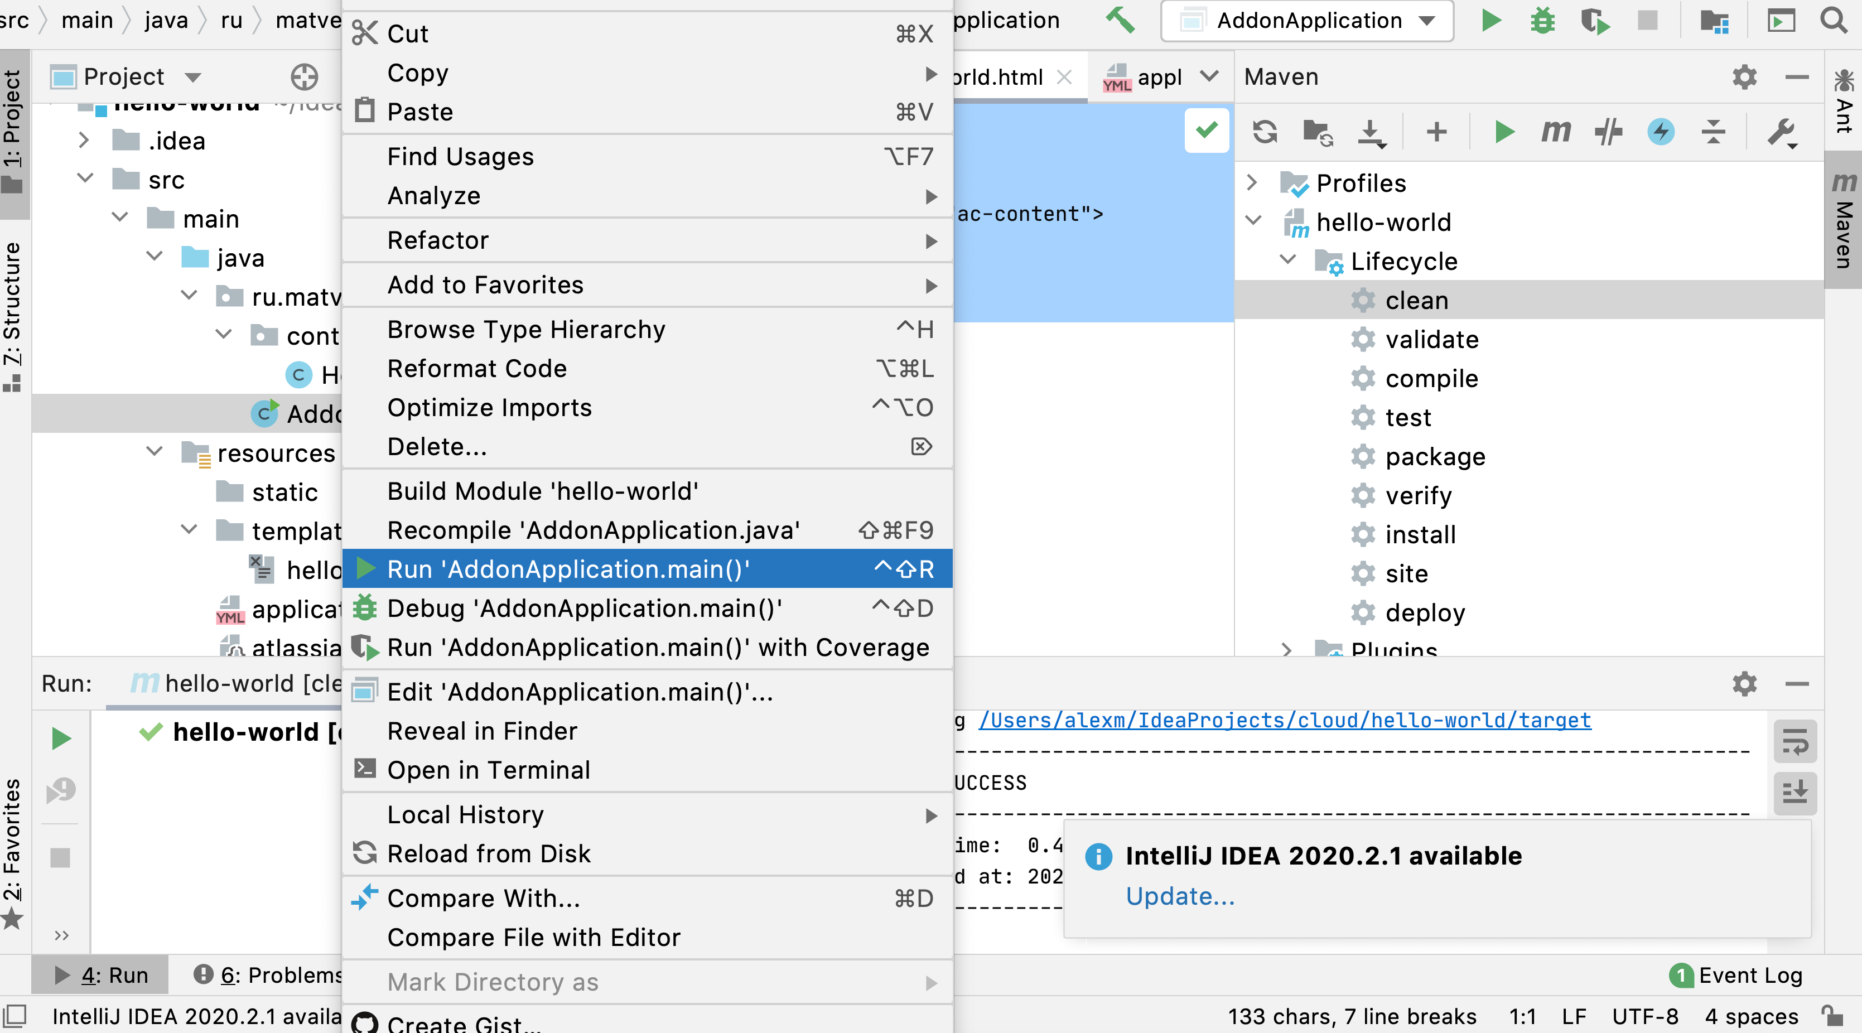Click the Update... link in the notification

pyautogui.click(x=1180, y=896)
